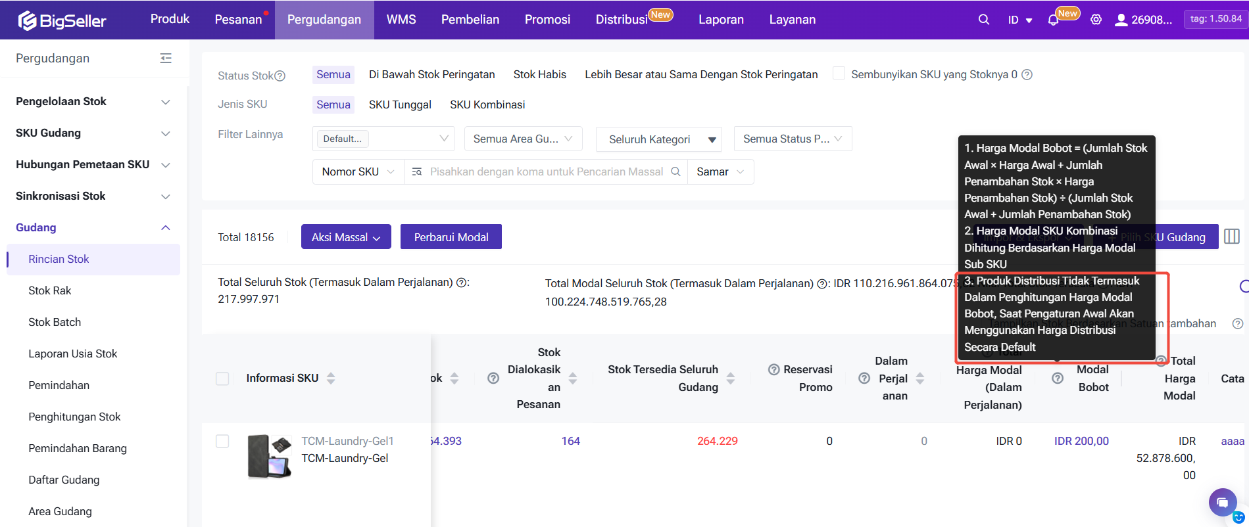Click help icon next to Status Stok

[280, 76]
